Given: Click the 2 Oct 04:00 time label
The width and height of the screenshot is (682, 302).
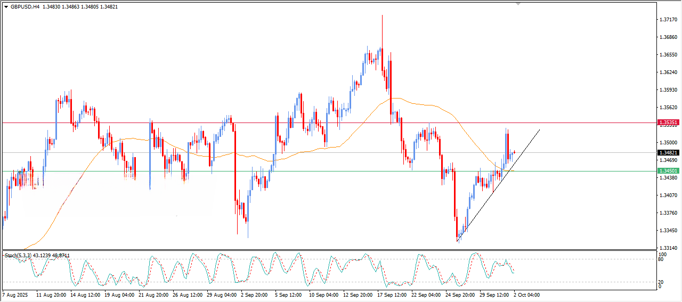Looking at the screenshot, I should pos(527,295).
